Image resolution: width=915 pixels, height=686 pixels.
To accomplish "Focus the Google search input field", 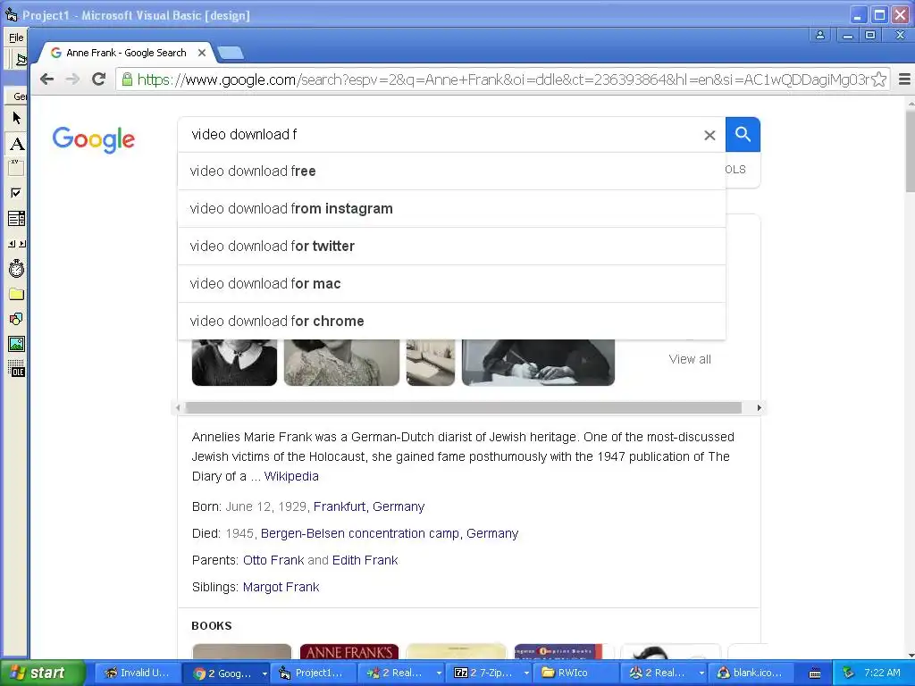I will click(443, 135).
